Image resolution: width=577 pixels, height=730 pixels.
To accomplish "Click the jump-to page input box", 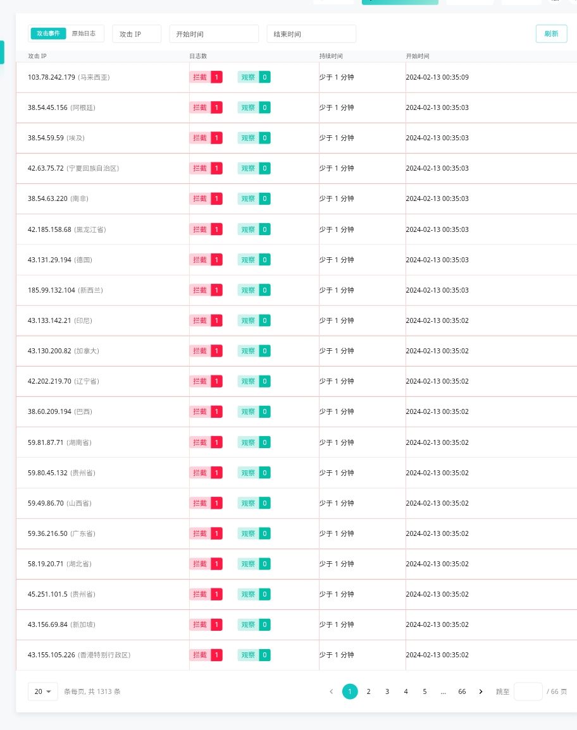I will click(528, 691).
